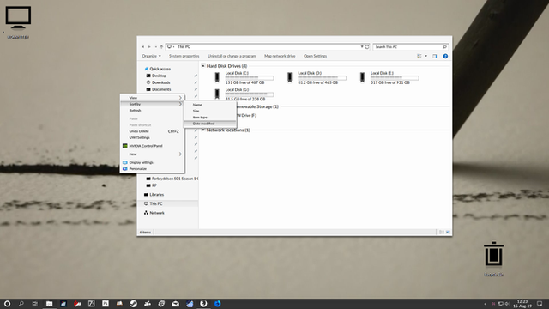Screen dimensions: 549x309
Task: Click the NVIDIA icon in context menu
Action: click(125, 146)
